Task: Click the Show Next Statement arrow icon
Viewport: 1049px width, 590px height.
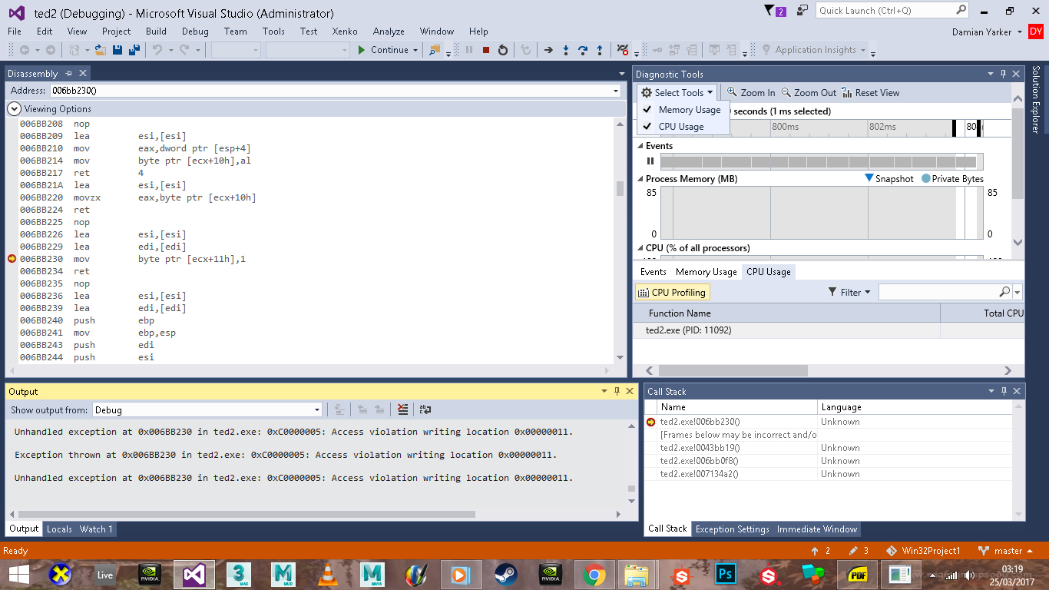Action: 548,50
